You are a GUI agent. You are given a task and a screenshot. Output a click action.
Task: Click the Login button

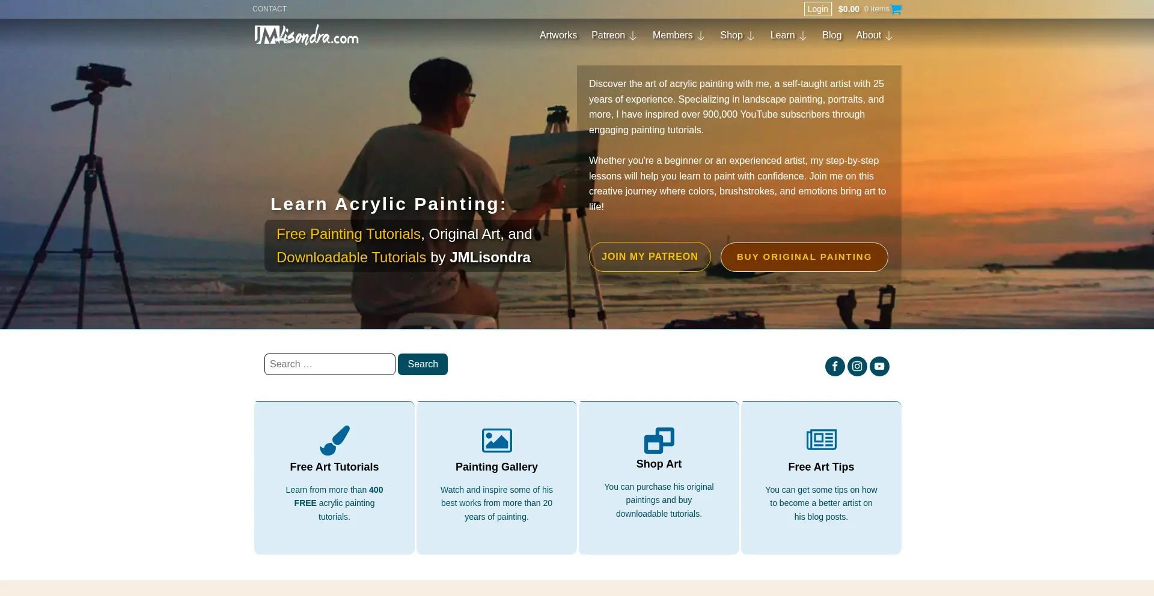817,9
